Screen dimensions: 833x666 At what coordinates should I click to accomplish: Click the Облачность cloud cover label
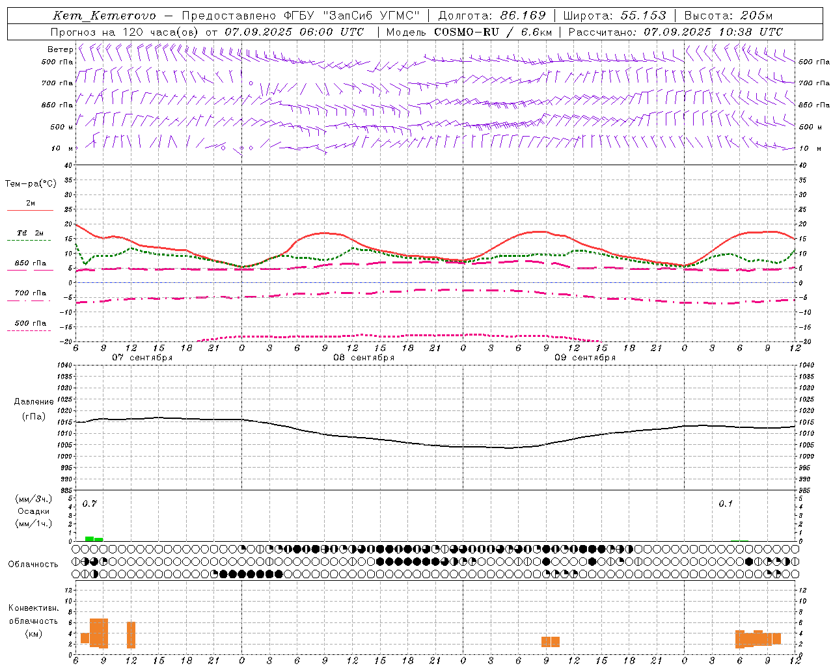pos(33,564)
